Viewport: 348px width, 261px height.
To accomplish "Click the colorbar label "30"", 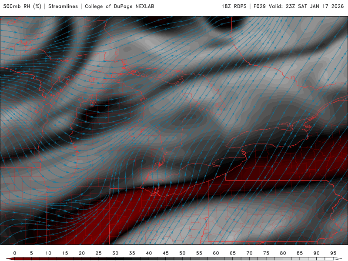I will pos(115,253).
